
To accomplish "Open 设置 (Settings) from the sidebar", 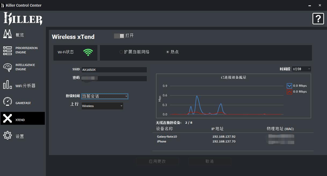I will tap(15, 136).
